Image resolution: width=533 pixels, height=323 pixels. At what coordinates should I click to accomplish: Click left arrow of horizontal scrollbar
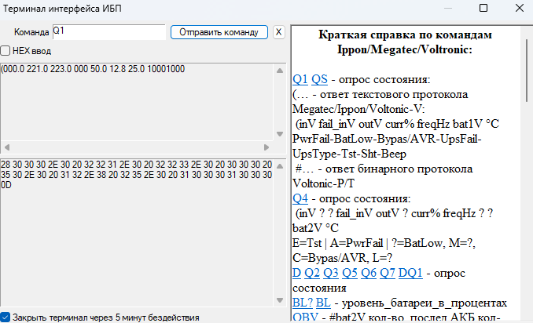coord(6,147)
